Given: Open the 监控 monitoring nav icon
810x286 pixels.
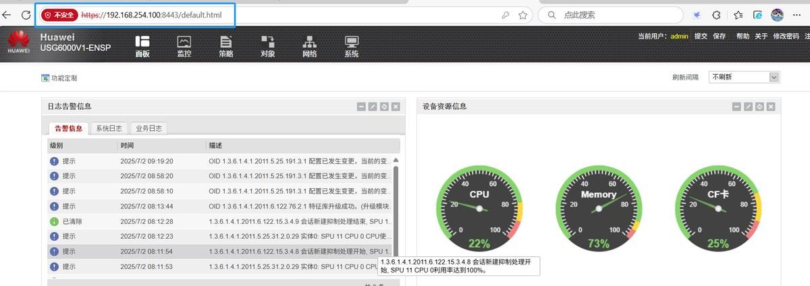Looking at the screenshot, I should [x=184, y=46].
